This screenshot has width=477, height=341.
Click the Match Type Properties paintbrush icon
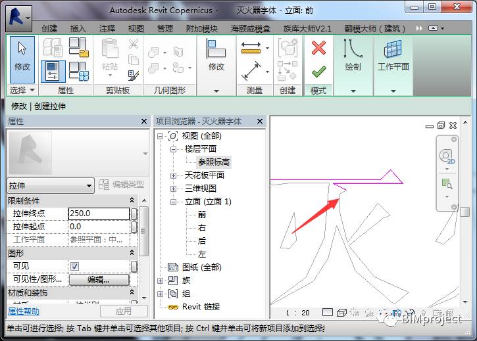tap(134, 76)
